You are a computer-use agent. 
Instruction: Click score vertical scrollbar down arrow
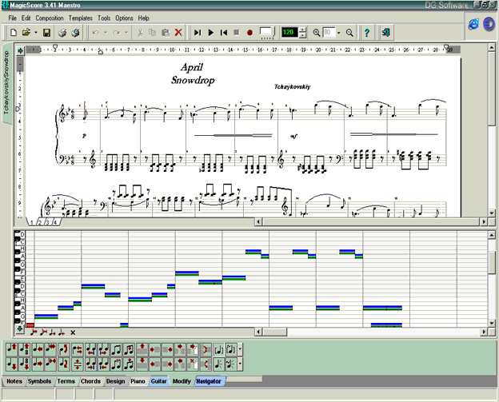click(492, 213)
